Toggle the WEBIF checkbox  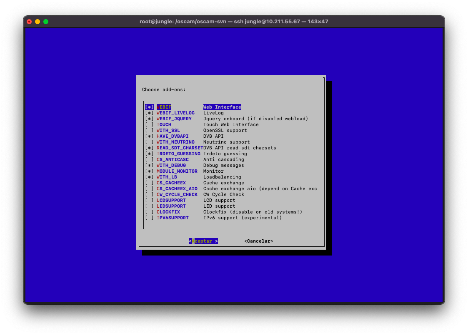(149, 107)
